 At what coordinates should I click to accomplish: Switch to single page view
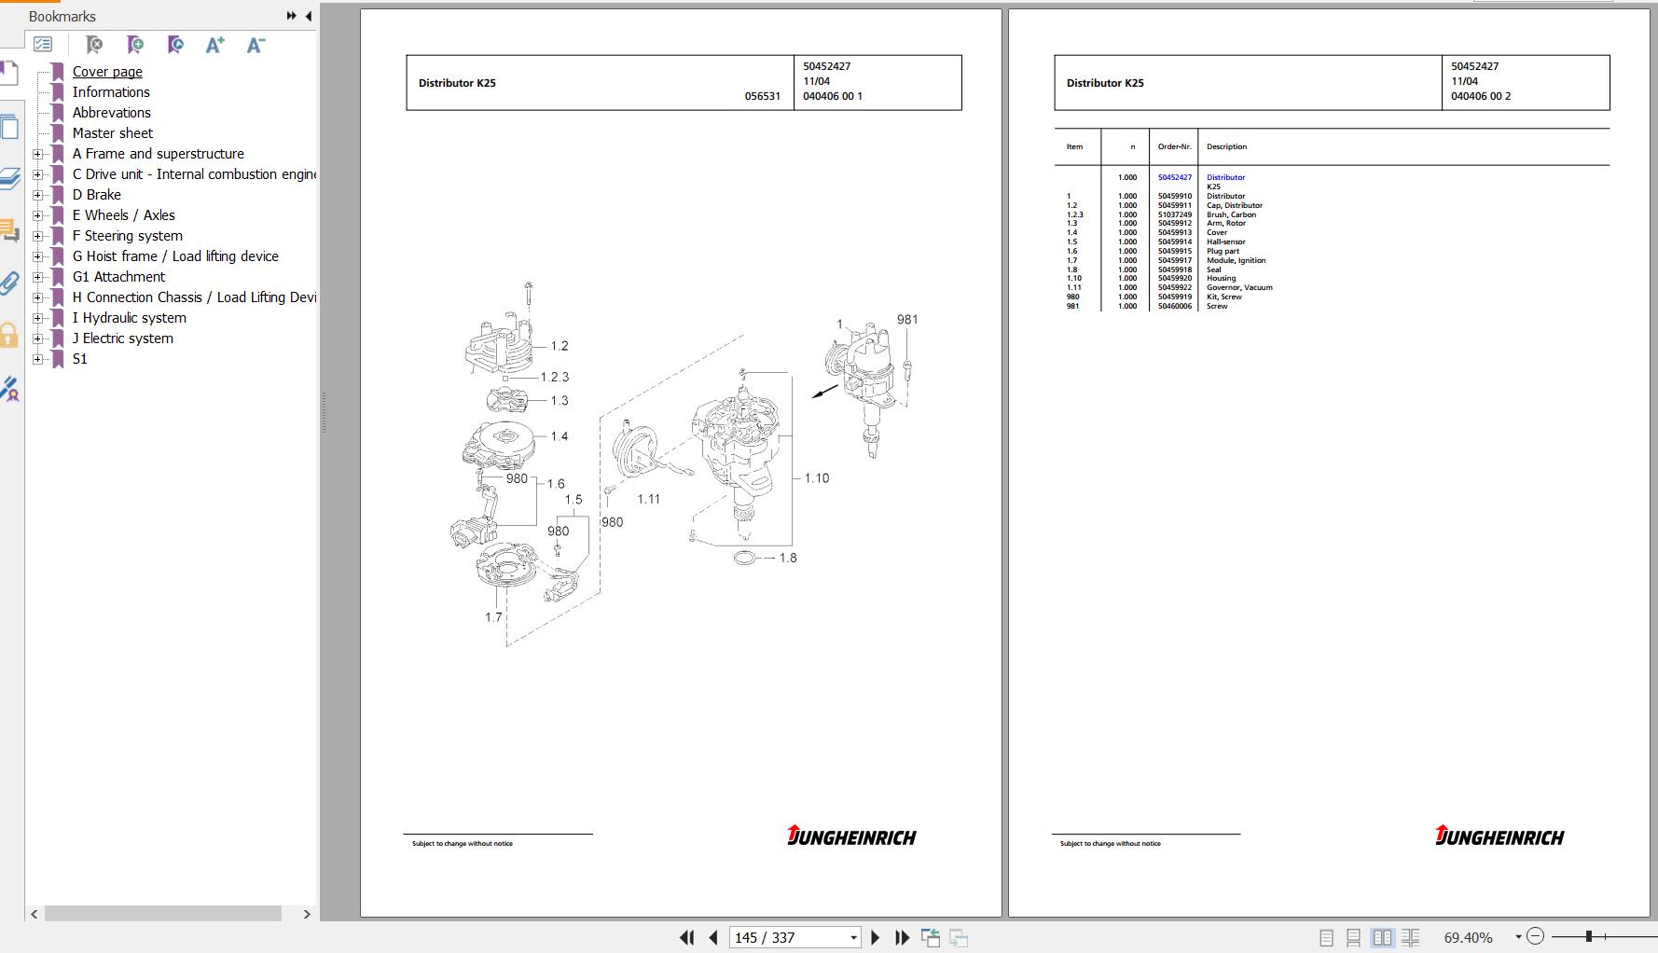(x=1326, y=937)
